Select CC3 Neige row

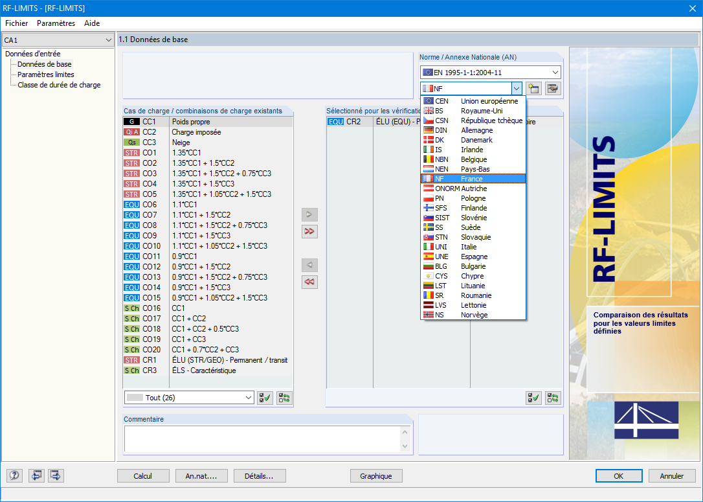[x=208, y=143]
